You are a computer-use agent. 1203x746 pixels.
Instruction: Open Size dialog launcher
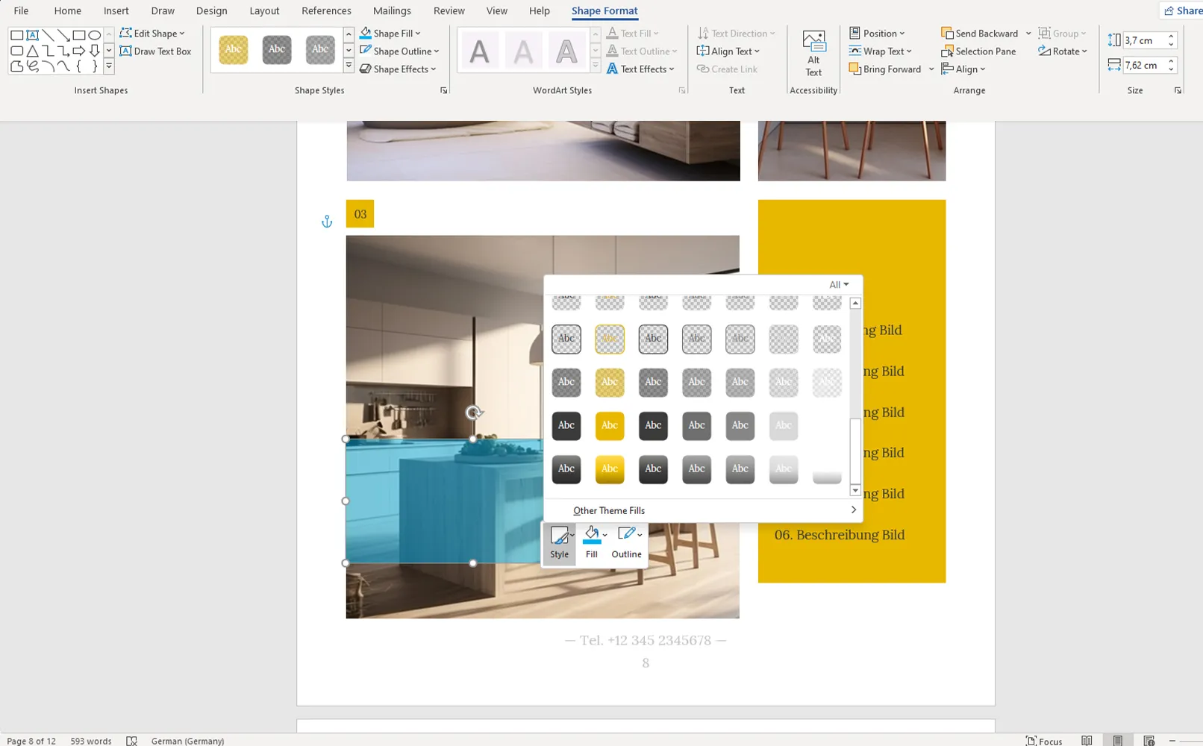click(x=1178, y=90)
